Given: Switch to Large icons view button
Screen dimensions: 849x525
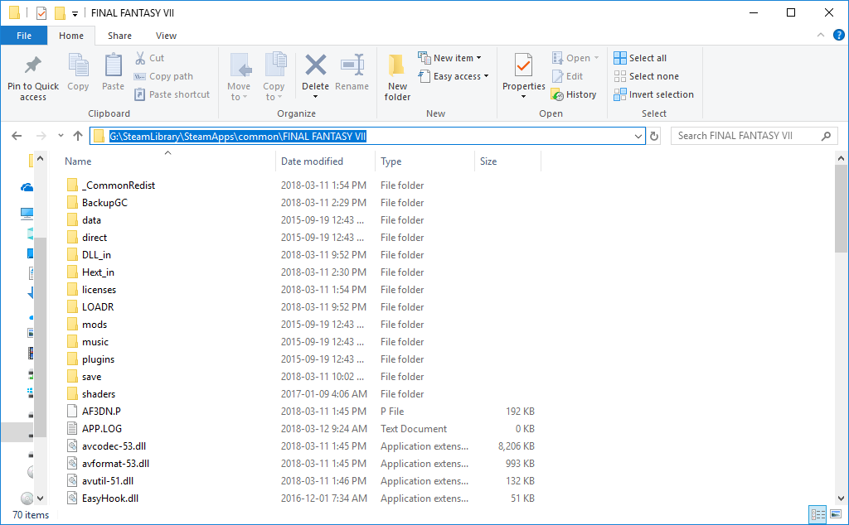Looking at the screenshot, I should coord(836,514).
